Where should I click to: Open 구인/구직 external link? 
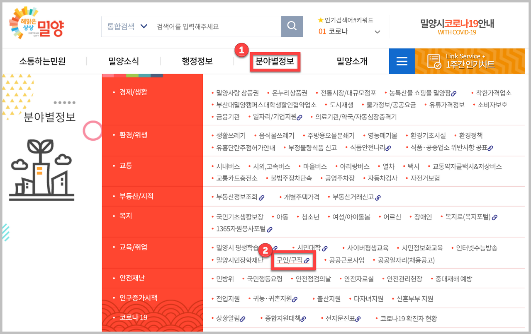(x=293, y=260)
